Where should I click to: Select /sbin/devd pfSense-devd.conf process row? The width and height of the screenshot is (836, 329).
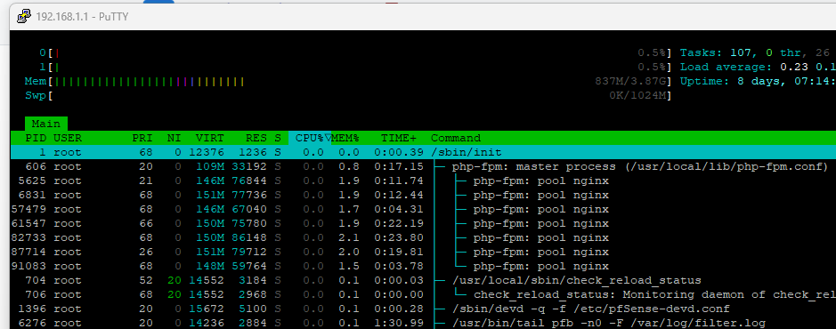pos(423,309)
